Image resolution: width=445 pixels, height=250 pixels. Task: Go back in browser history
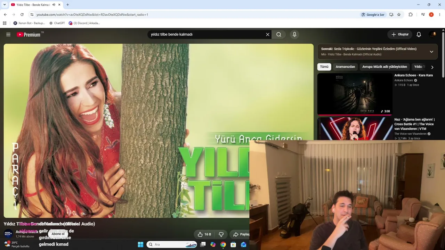pyautogui.click(x=5, y=15)
